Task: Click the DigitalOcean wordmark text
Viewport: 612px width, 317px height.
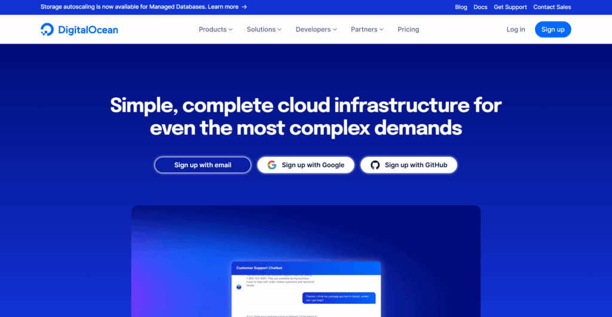Action: [x=88, y=30]
